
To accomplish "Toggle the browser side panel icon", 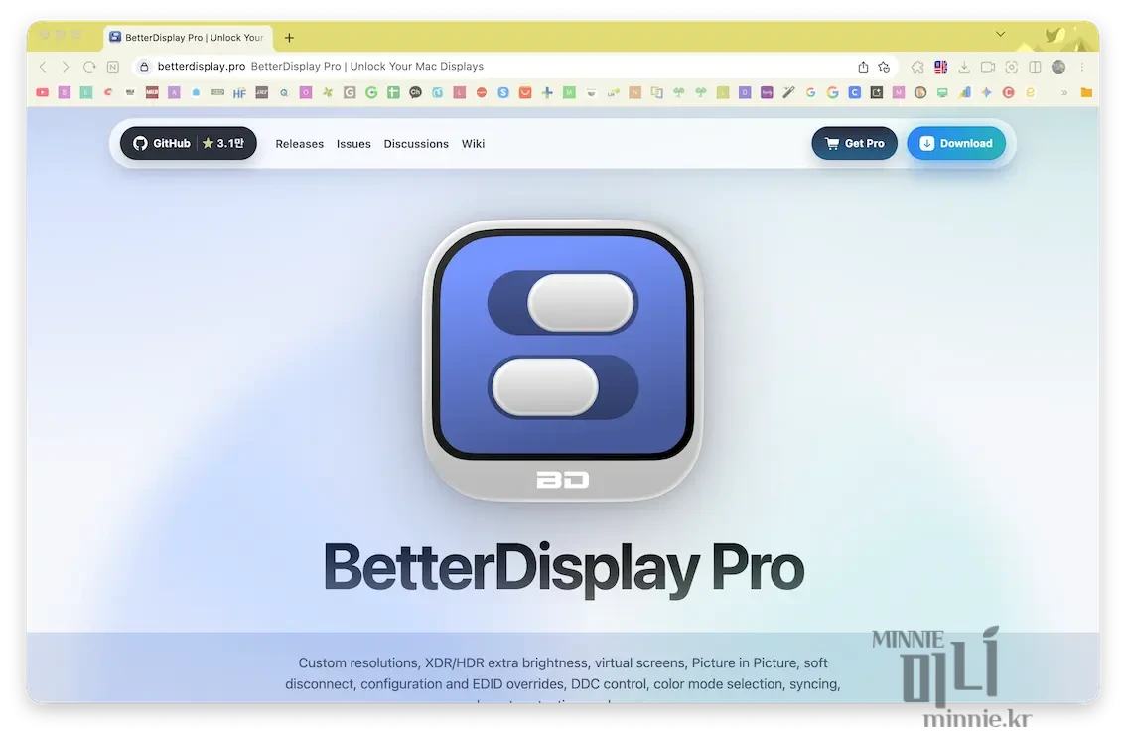I will tap(1035, 67).
